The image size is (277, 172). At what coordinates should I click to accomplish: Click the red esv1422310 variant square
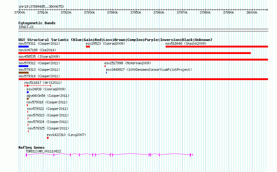click(x=48, y=138)
